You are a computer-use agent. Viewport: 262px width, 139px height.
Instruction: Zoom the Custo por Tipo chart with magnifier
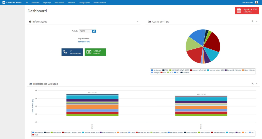253,21
